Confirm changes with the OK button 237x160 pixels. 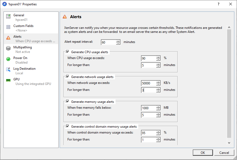click(x=203, y=153)
